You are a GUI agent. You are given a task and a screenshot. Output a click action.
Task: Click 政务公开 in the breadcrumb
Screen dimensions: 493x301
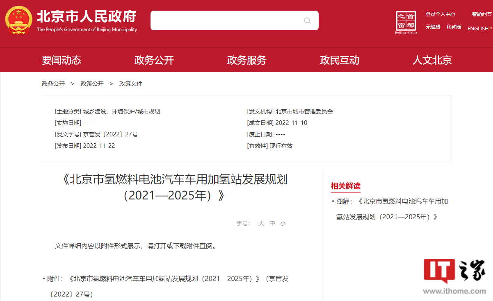click(54, 84)
